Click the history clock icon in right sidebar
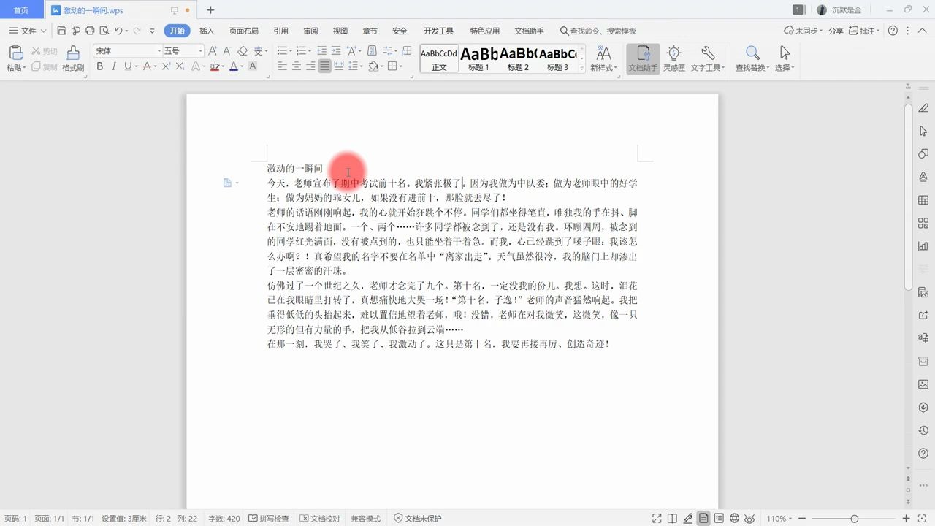This screenshot has width=935, height=526. (923, 430)
